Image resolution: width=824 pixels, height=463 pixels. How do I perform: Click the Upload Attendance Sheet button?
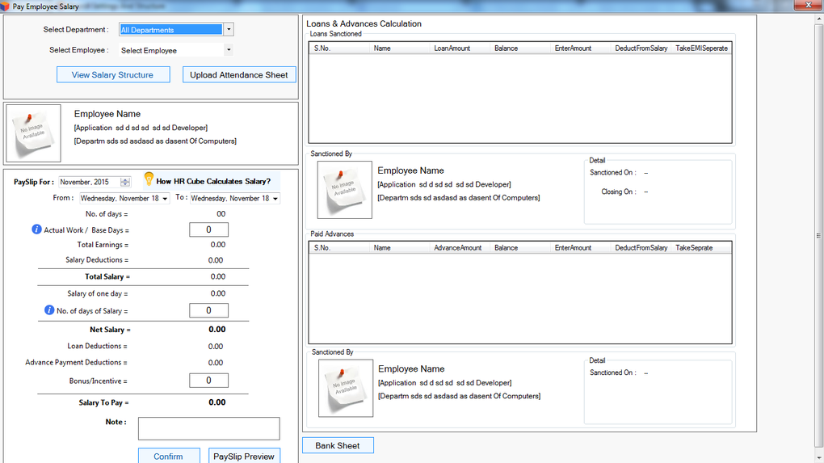pyautogui.click(x=239, y=74)
